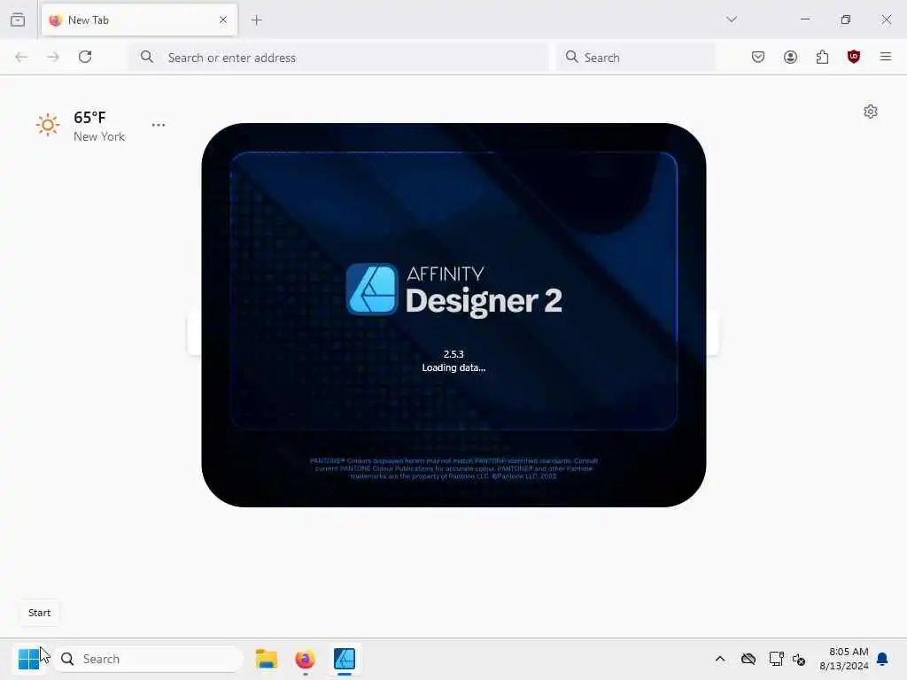Open the Firefox hamburger application menu
Viewport: 907px width, 680px height.
tap(886, 57)
